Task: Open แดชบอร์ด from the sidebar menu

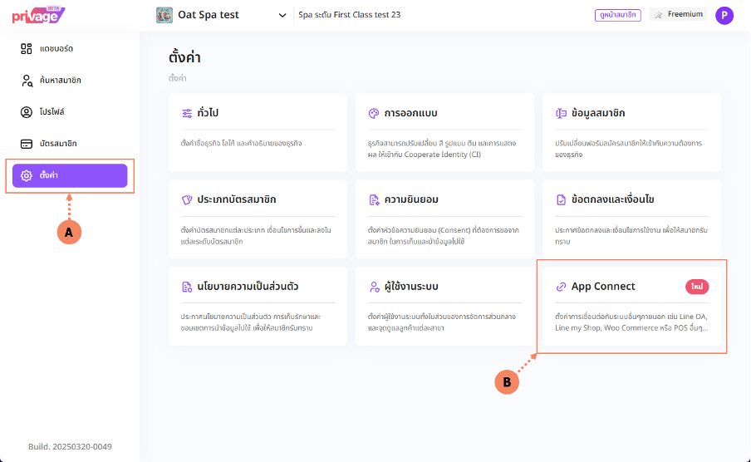Action: click(56, 49)
